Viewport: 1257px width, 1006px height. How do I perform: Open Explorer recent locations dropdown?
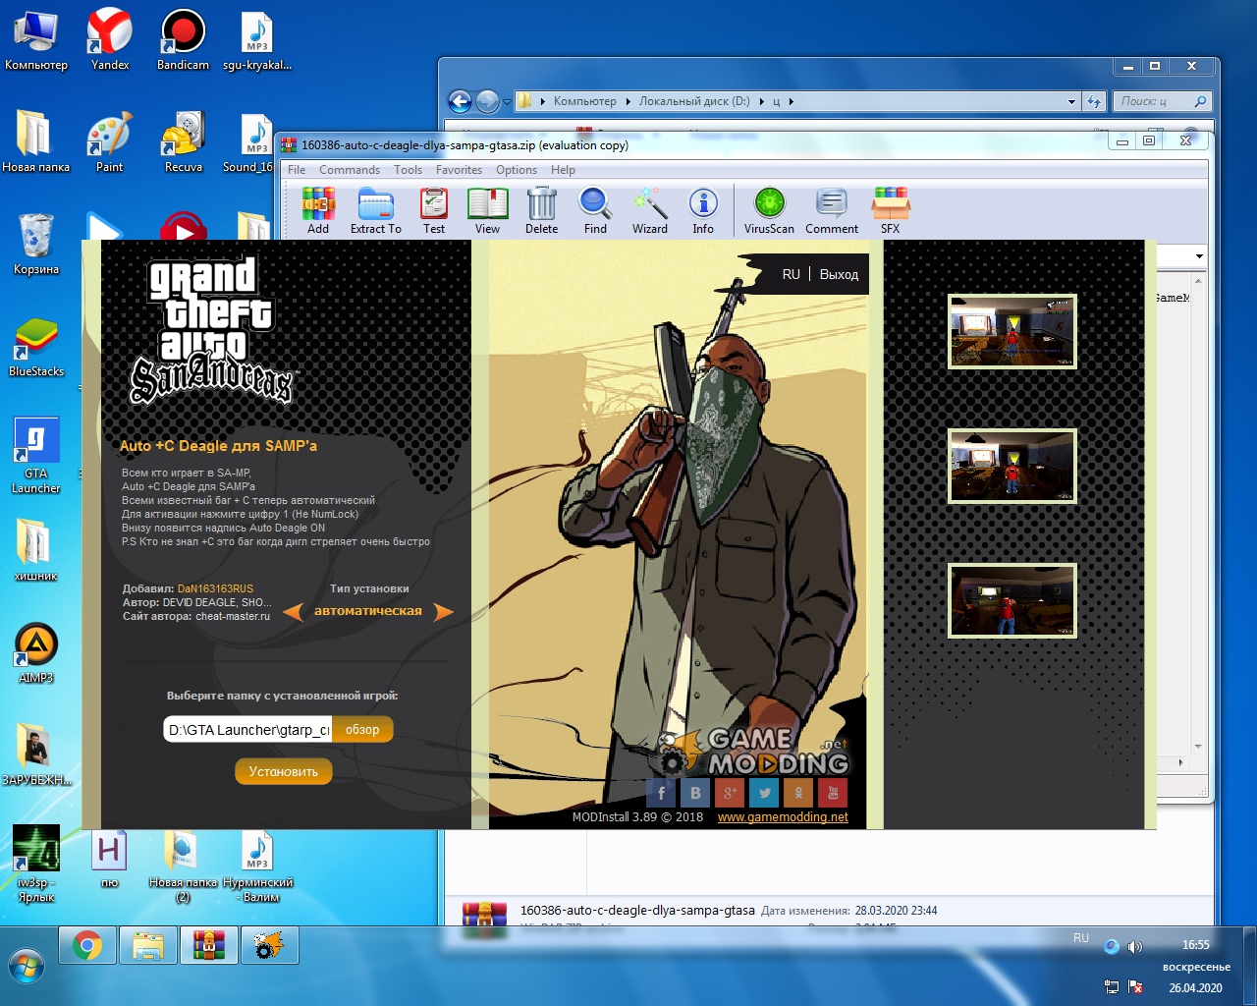coord(507,101)
